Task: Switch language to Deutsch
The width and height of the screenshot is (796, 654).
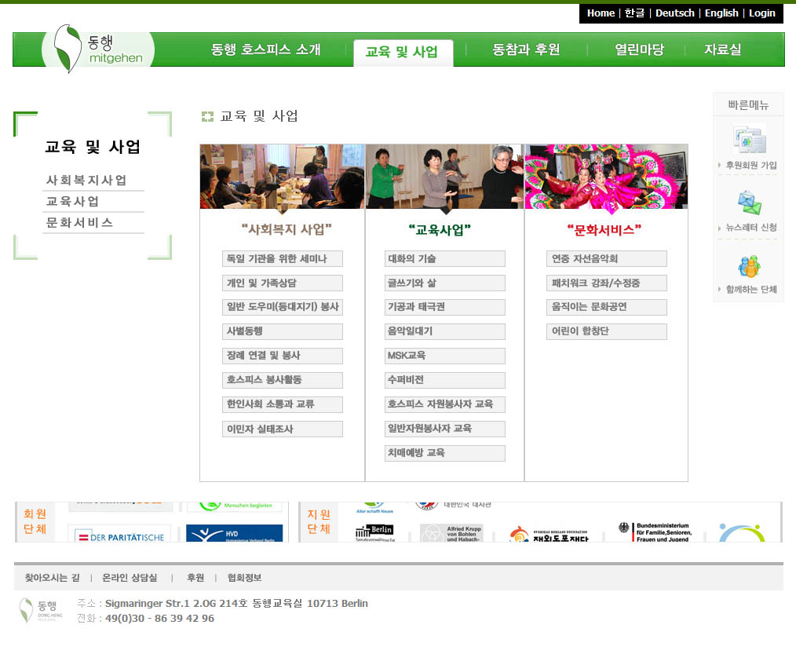Action: click(674, 13)
